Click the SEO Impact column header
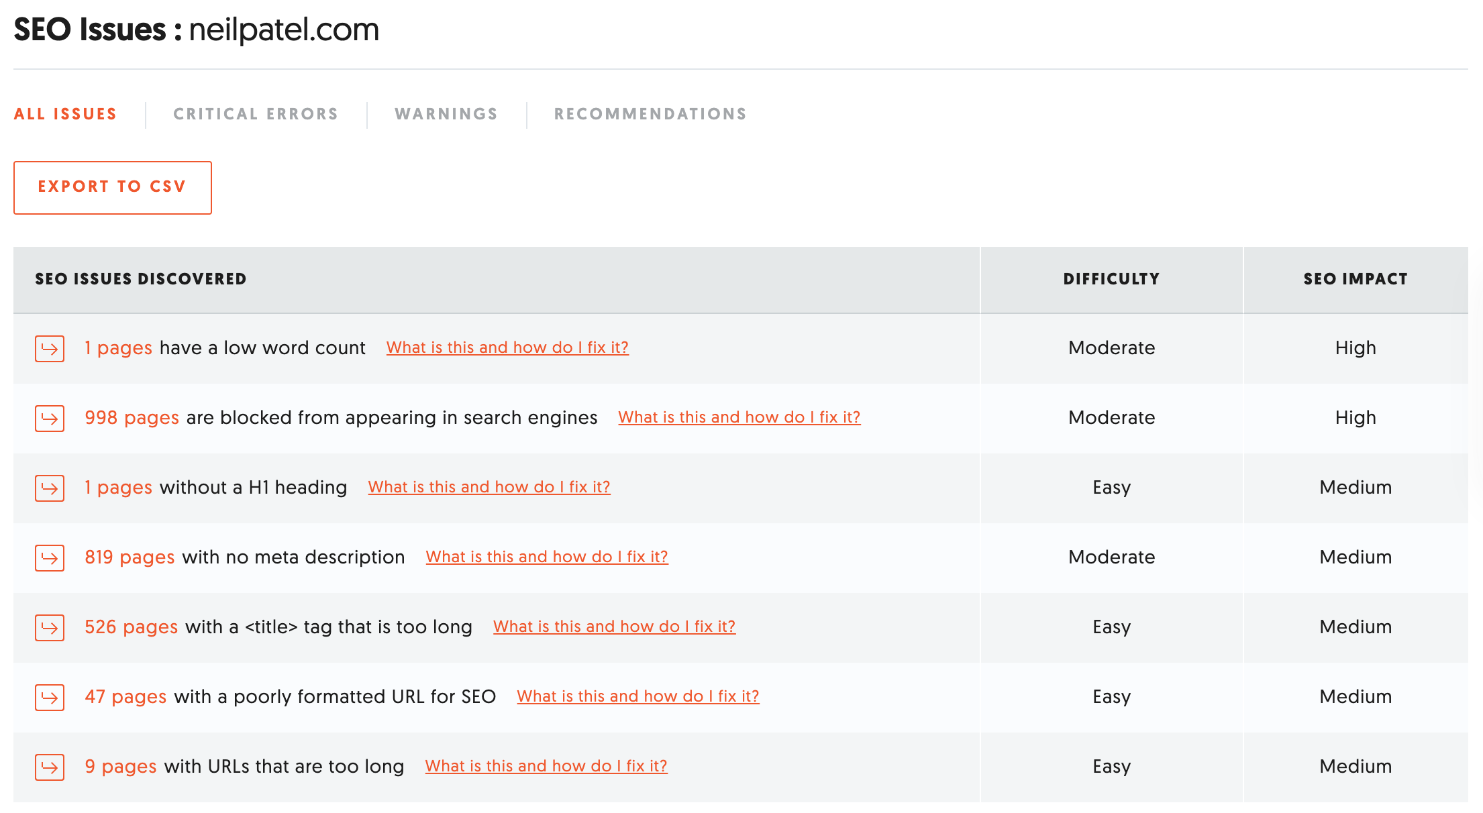The height and width of the screenshot is (813, 1483). click(x=1355, y=279)
